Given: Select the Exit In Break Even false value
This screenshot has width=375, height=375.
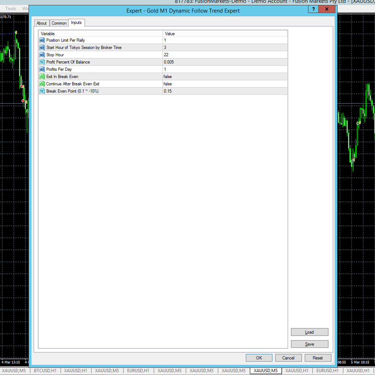Looking at the screenshot, I should tap(168, 77).
